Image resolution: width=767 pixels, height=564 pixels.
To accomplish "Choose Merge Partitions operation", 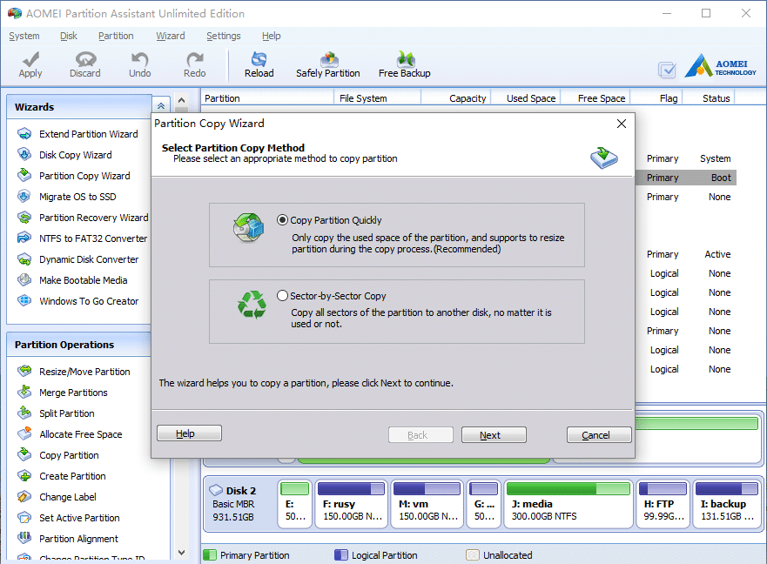I will 73,393.
